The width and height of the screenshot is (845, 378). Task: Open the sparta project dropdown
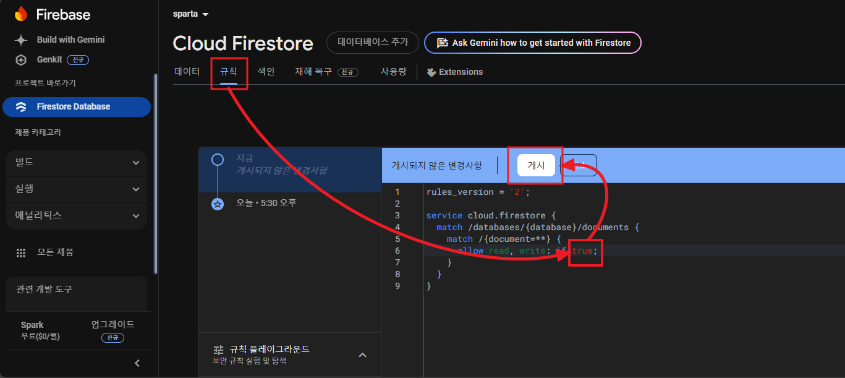(190, 14)
